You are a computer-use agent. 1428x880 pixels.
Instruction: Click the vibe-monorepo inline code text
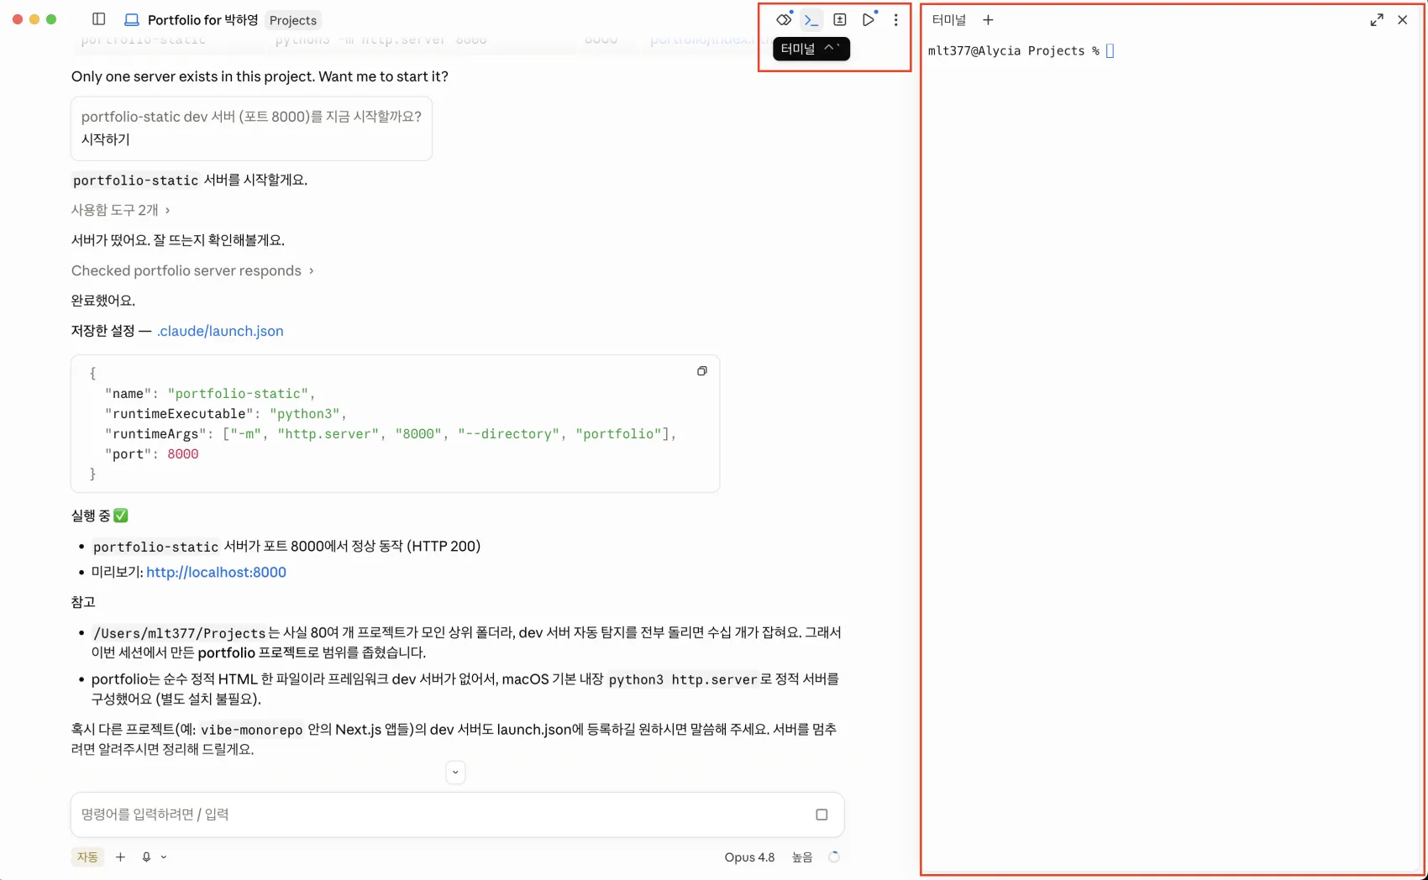[251, 730]
